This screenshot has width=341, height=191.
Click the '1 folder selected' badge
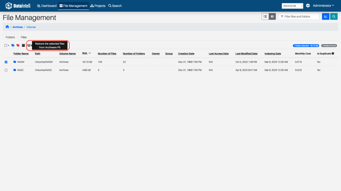click(x=306, y=46)
